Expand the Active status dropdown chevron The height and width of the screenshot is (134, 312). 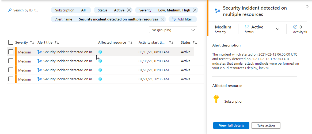(x=278, y=29)
